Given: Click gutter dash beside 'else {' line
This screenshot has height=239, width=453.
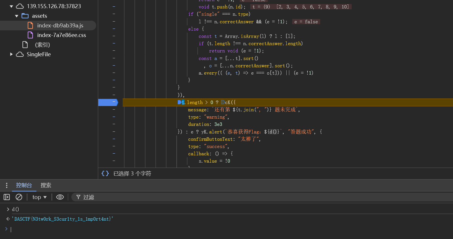Looking at the screenshot, I should [114, 29].
